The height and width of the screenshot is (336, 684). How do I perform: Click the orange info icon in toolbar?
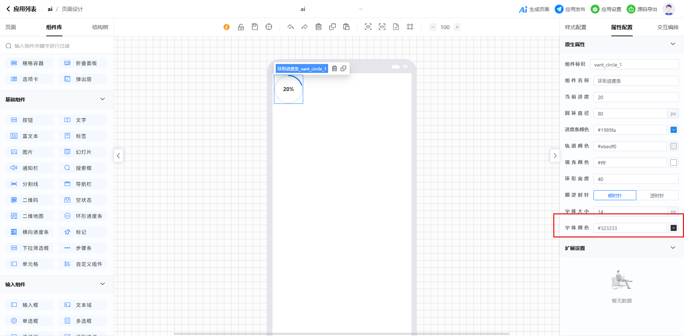pyautogui.click(x=227, y=27)
